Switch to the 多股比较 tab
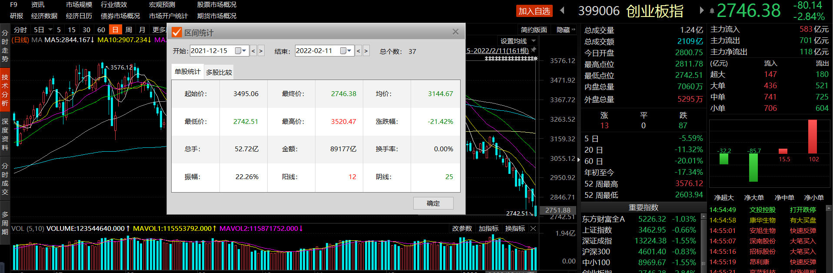Viewport: 833px width, 273px height. point(219,73)
